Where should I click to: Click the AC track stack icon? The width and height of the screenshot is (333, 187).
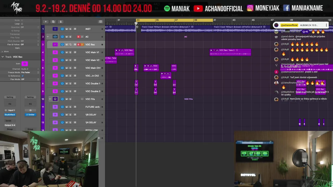click(x=55, y=37)
